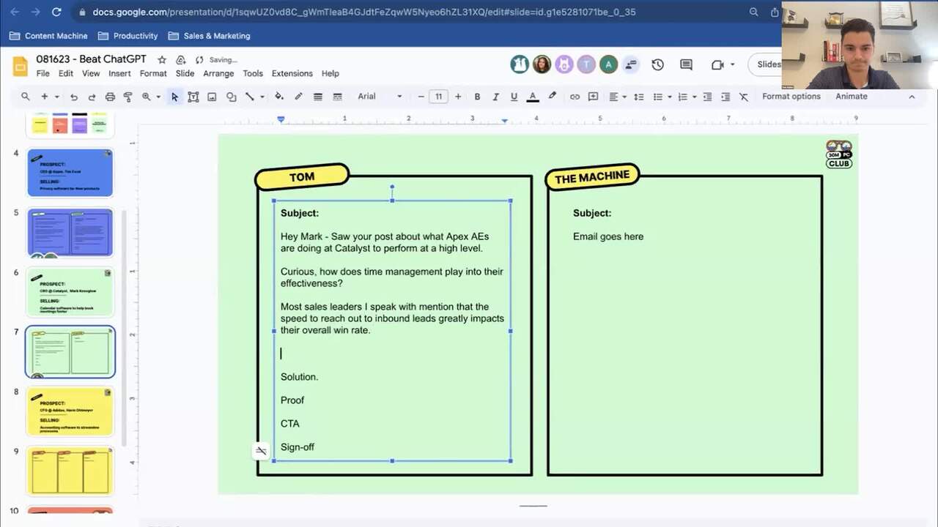
Task: Open the text alignment dropdown
Action: [617, 97]
